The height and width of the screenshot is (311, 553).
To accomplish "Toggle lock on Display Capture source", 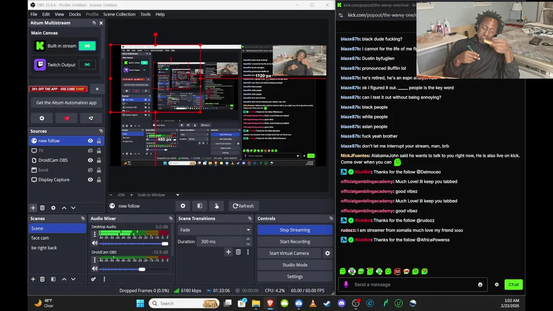I will 99,180.
